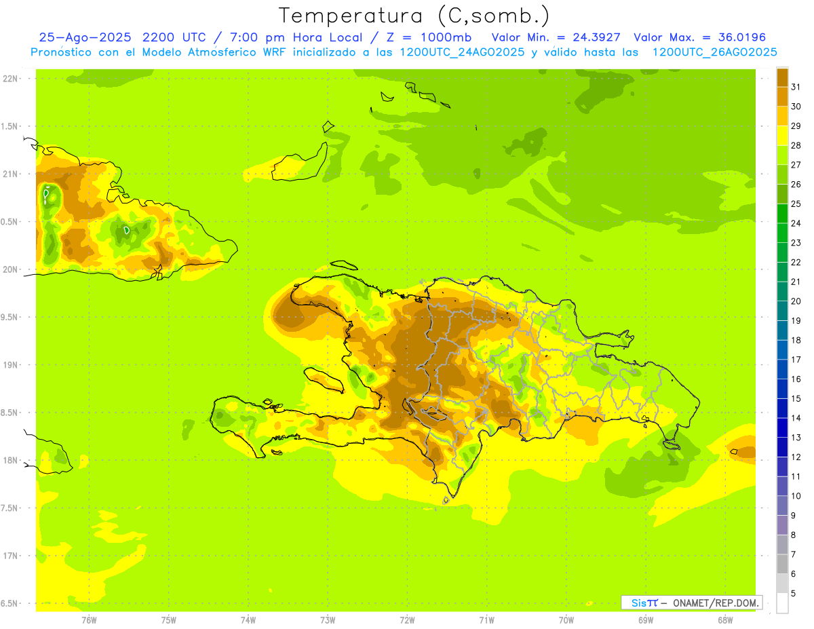This screenshot has width=814, height=629.
Task: Click the 69W longitude label
Action: click(x=646, y=620)
